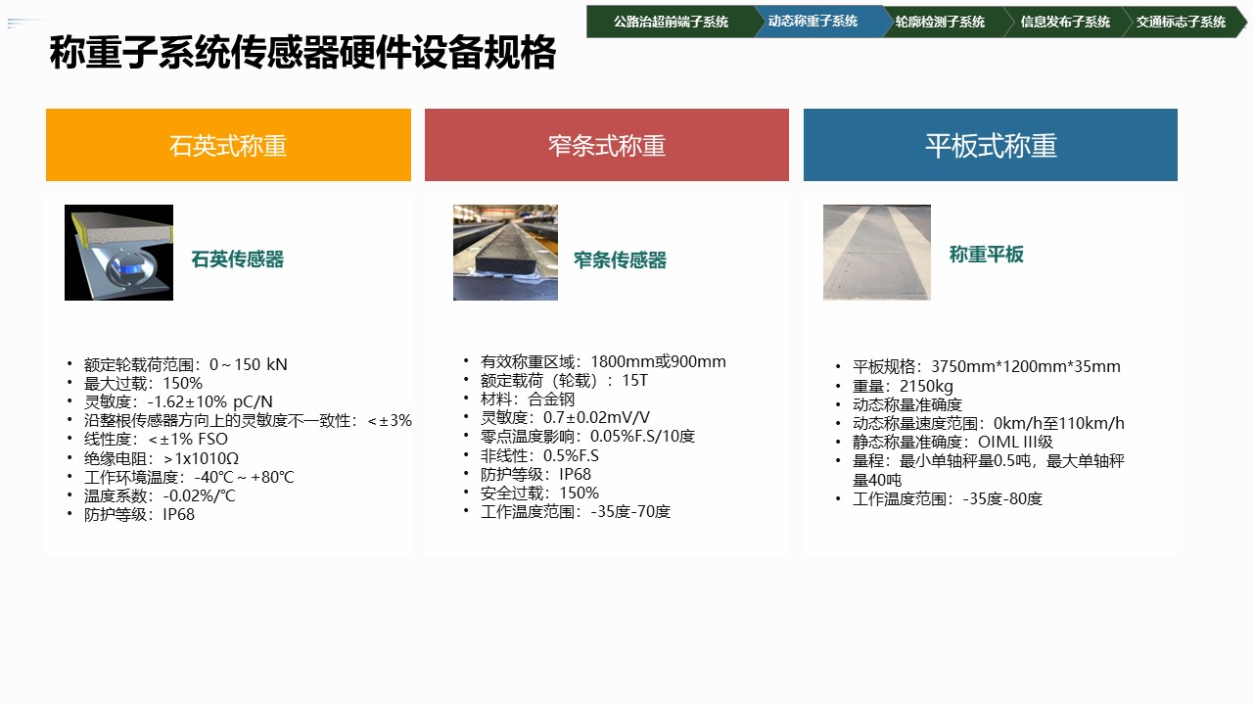Click the 石英传感器 label
1254x705 pixels.
(238, 259)
